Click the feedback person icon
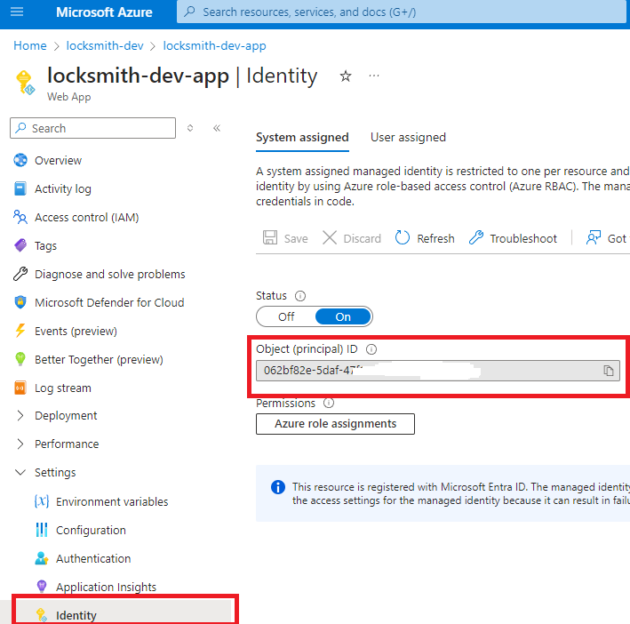630x624 pixels. (x=594, y=237)
